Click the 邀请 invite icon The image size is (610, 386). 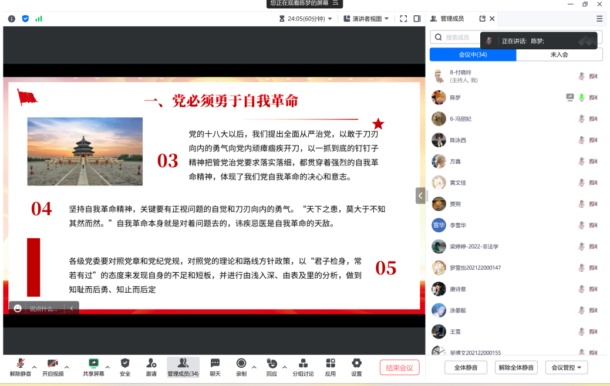[151, 367]
